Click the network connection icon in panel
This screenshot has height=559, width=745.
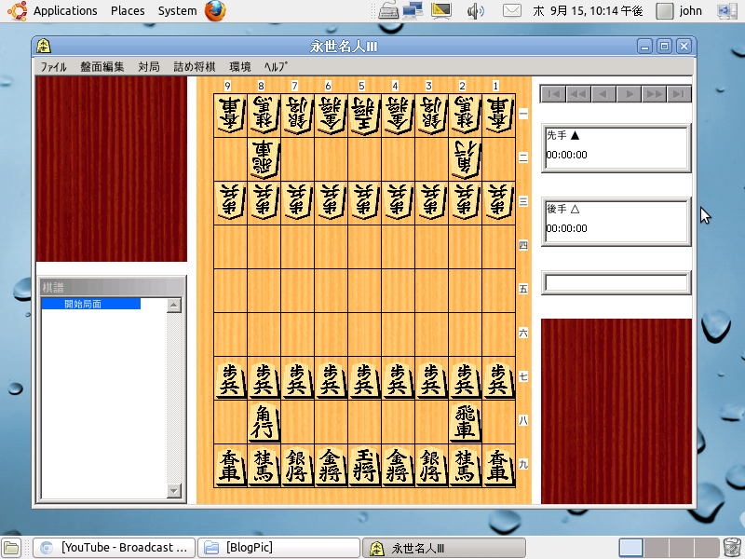click(412, 10)
